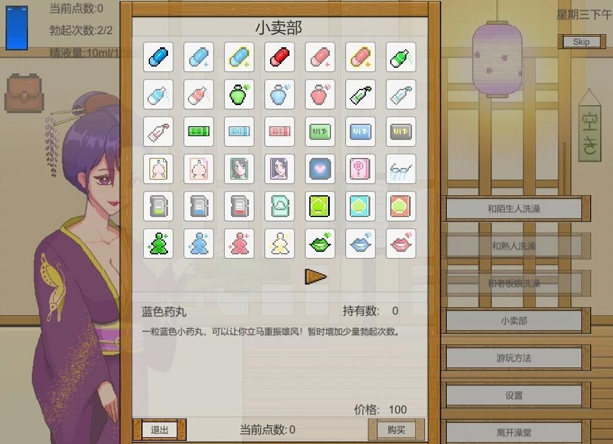This screenshot has height=444, width=613.
Task: Click the 退出 exit button
Action: (x=159, y=430)
